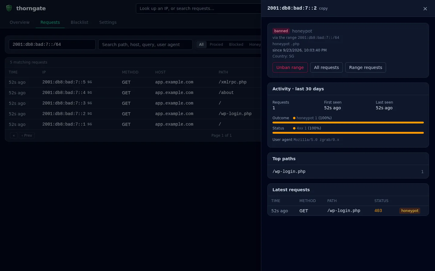The image size is (435, 271).
Task: Open IP 2001:db8:bad:7::1 in request row
Action: coord(64,124)
